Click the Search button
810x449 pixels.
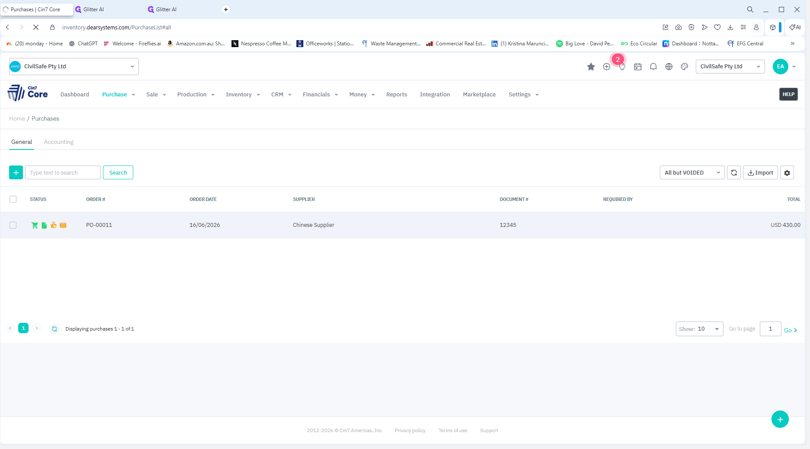click(118, 172)
